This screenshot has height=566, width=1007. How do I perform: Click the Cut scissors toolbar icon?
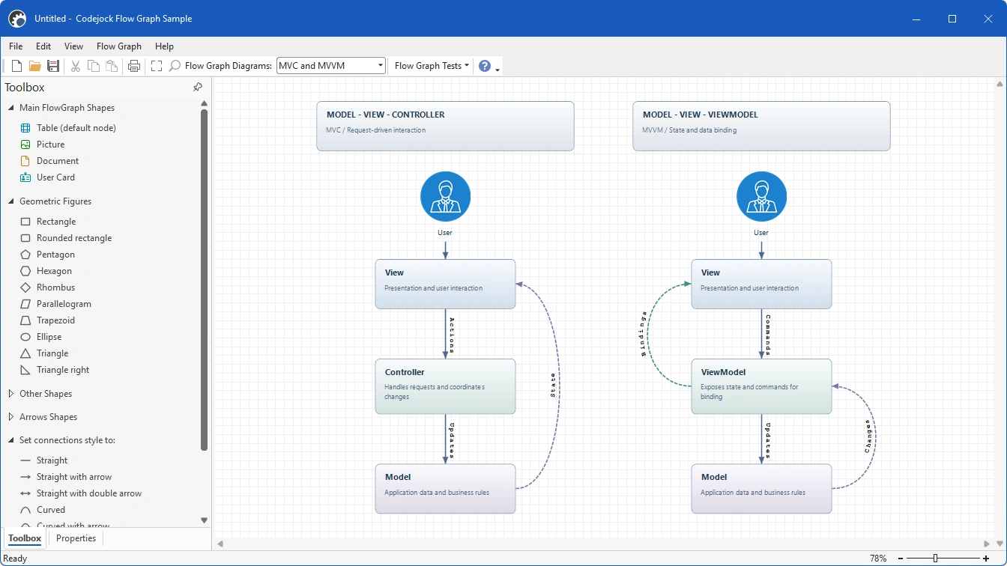pos(76,66)
